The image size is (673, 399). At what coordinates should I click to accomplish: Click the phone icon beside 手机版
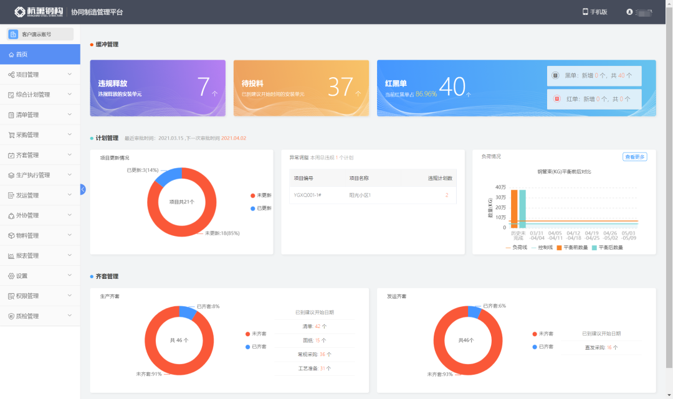click(585, 12)
